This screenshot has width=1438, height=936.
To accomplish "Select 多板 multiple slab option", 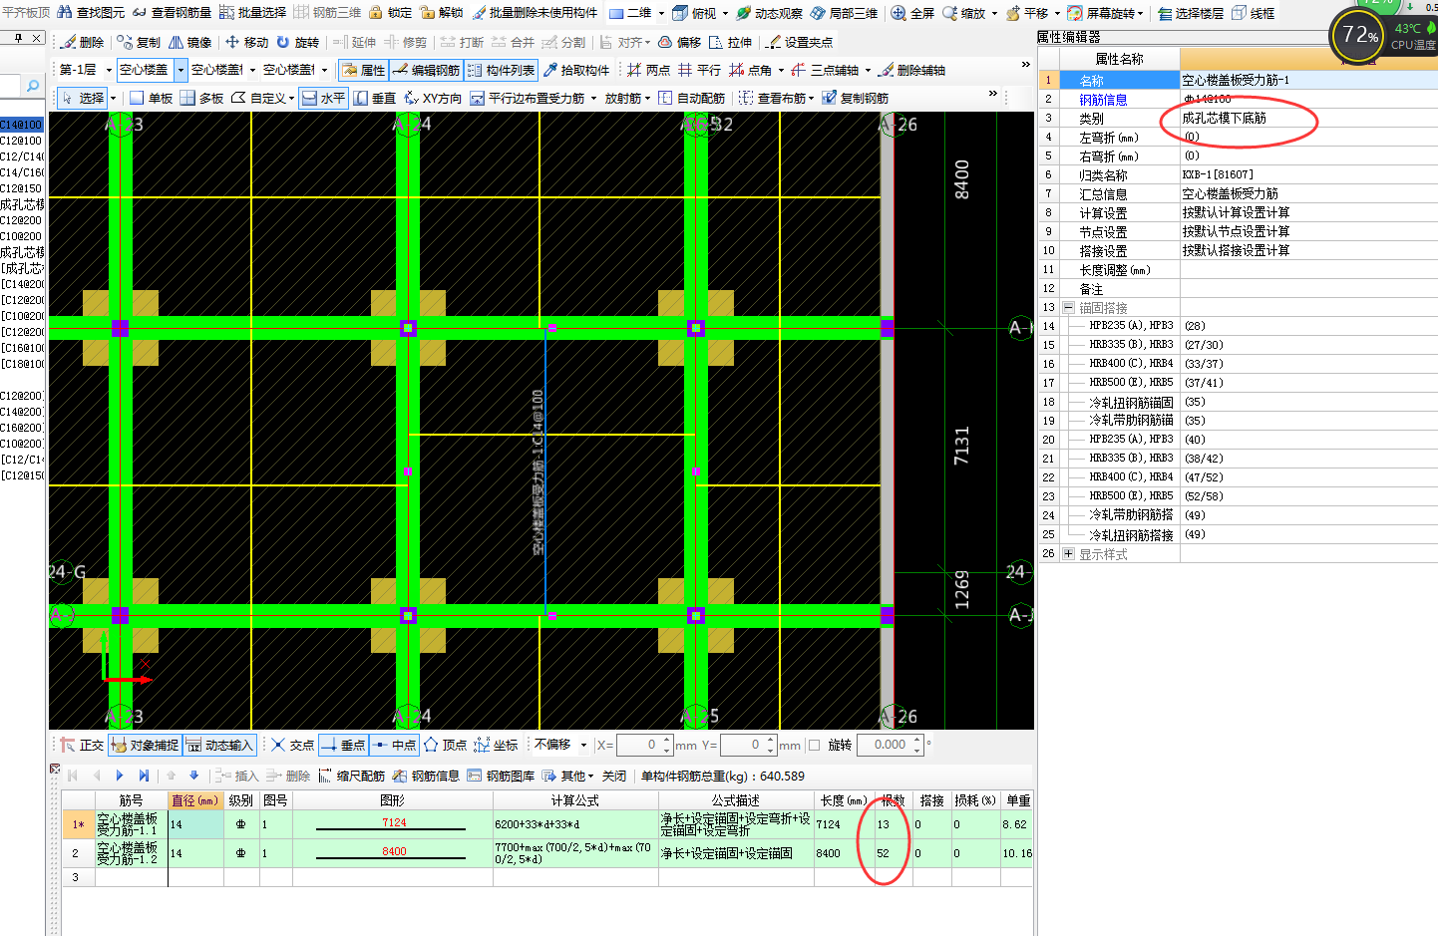I will pyautogui.click(x=202, y=98).
